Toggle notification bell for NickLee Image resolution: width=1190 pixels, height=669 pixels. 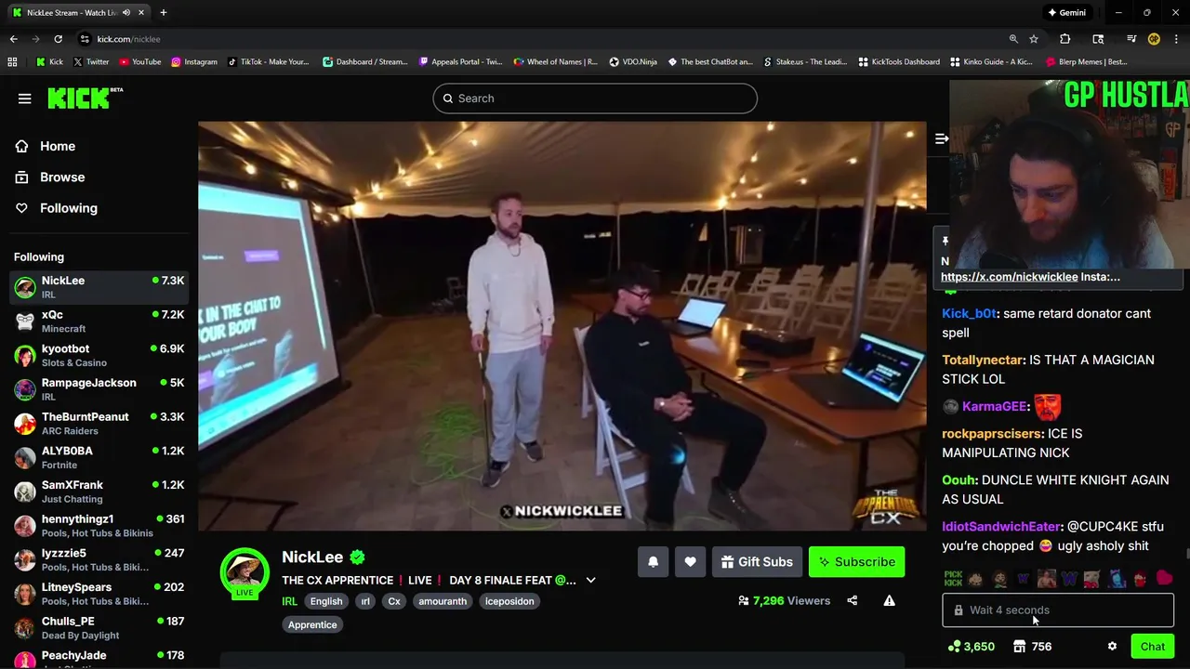(653, 561)
